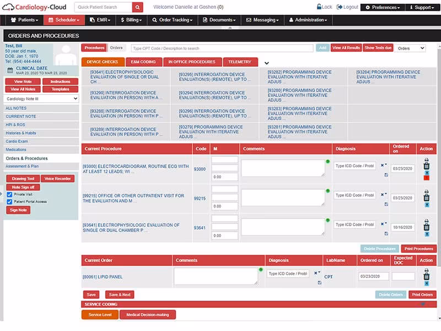
Task: Click the blue H icon in Lipid Panel row
Action: click(427, 284)
